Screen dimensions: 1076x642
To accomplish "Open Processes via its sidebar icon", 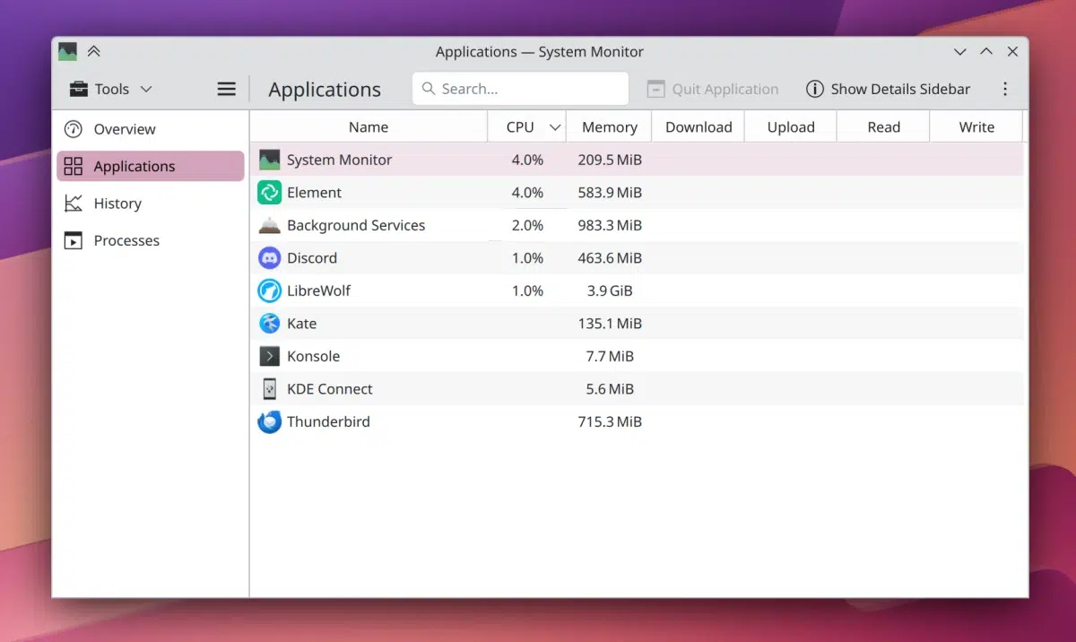I will coord(73,240).
